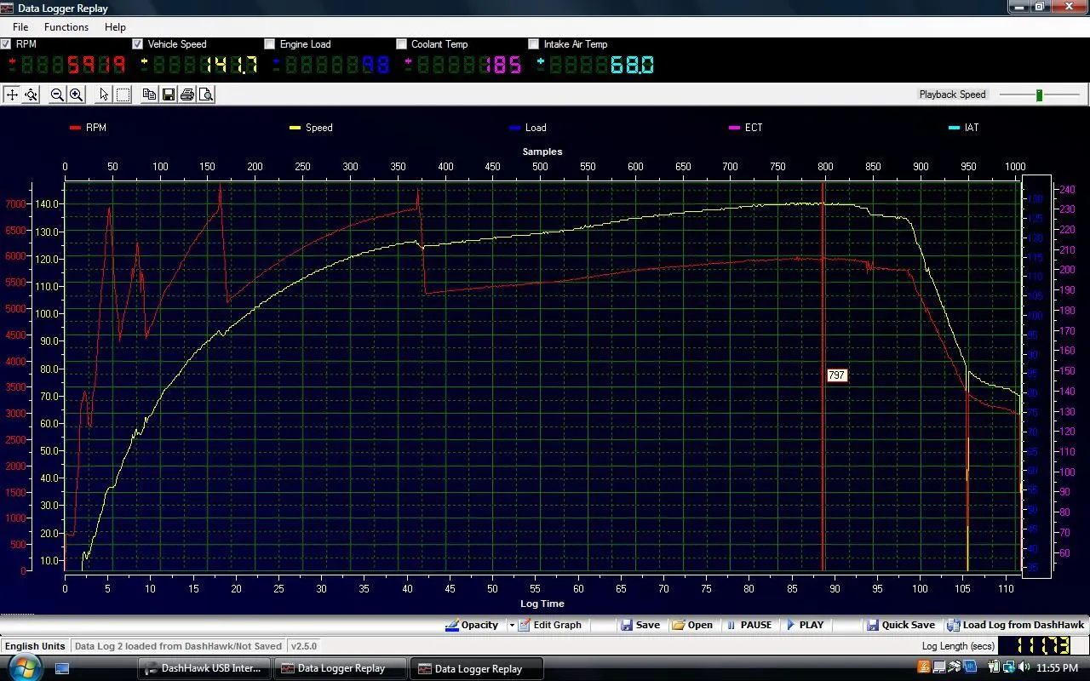This screenshot has height=681, width=1090.
Task: Switch to the DashHawk USB Interface taskbar window
Action: click(204, 668)
